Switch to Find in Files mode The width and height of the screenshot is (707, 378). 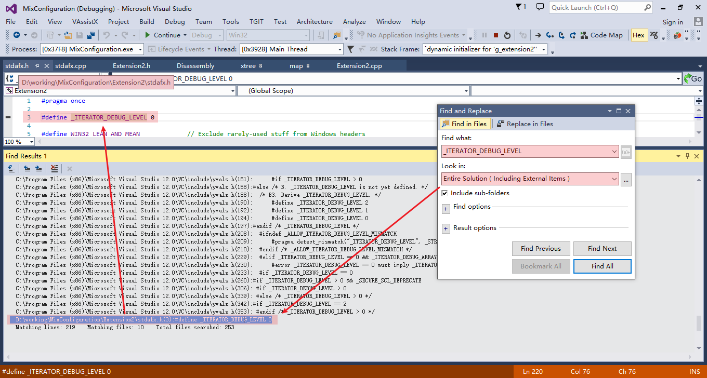464,124
